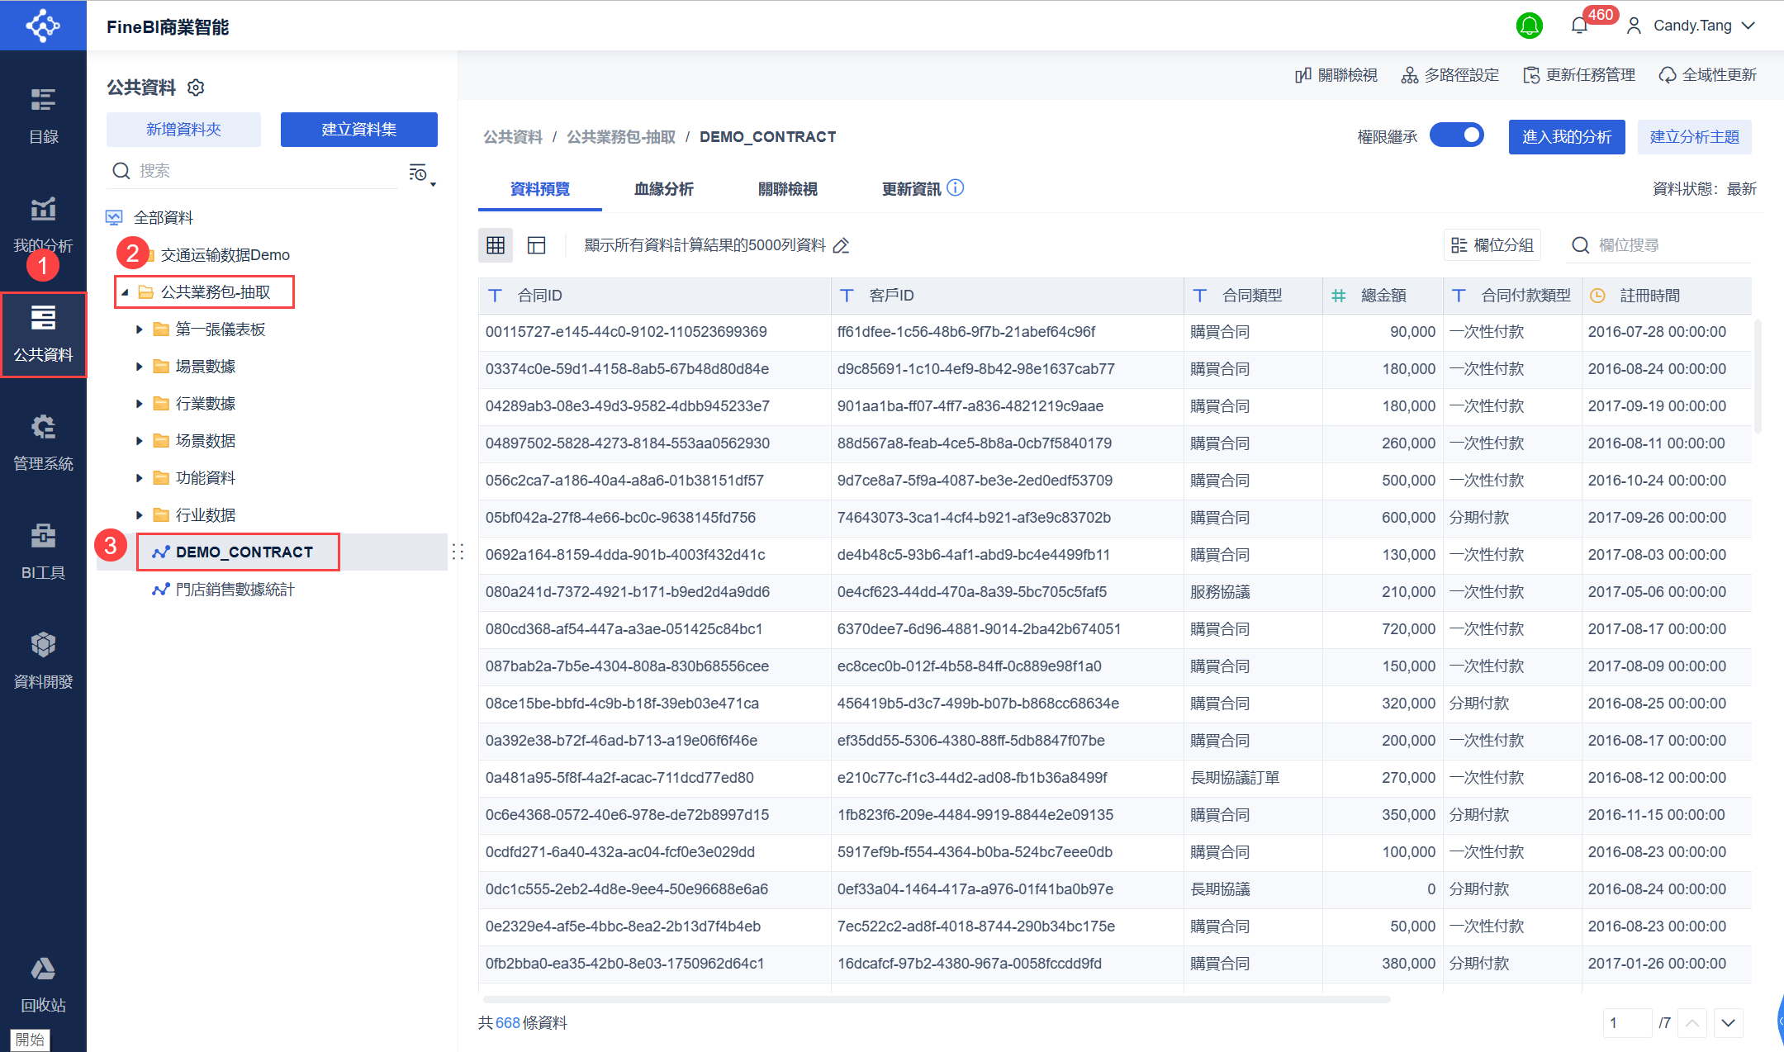This screenshot has height=1052, width=1784.
Task: Click the 進入我的分析 button
Action: 1566,137
